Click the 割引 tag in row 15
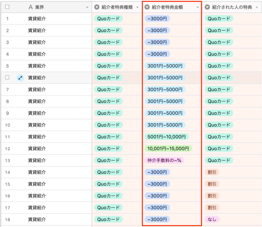Image resolution: width=262 pixels, height=227 pixels. tap(212, 184)
